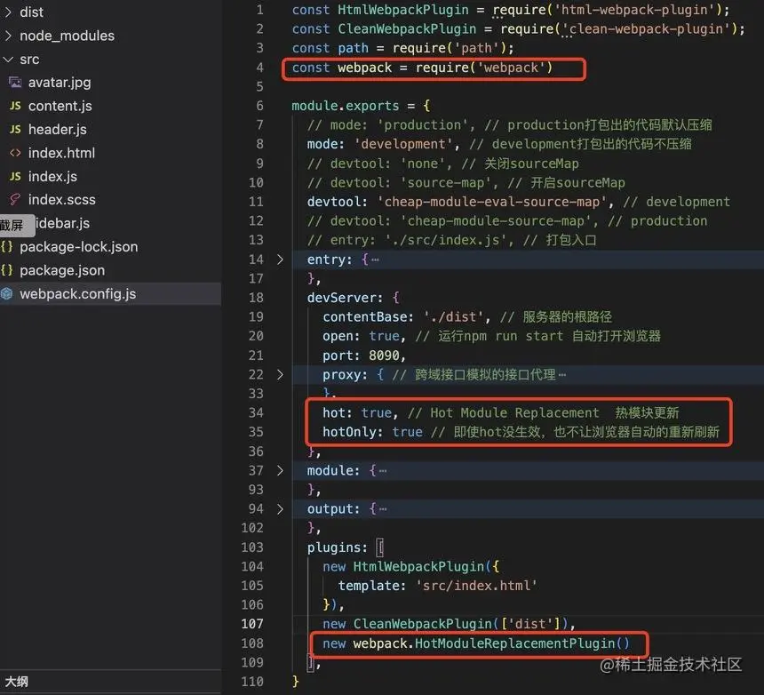This screenshot has width=764, height=695.
Task: Place cursor on require('webpack') text
Action: tap(484, 68)
